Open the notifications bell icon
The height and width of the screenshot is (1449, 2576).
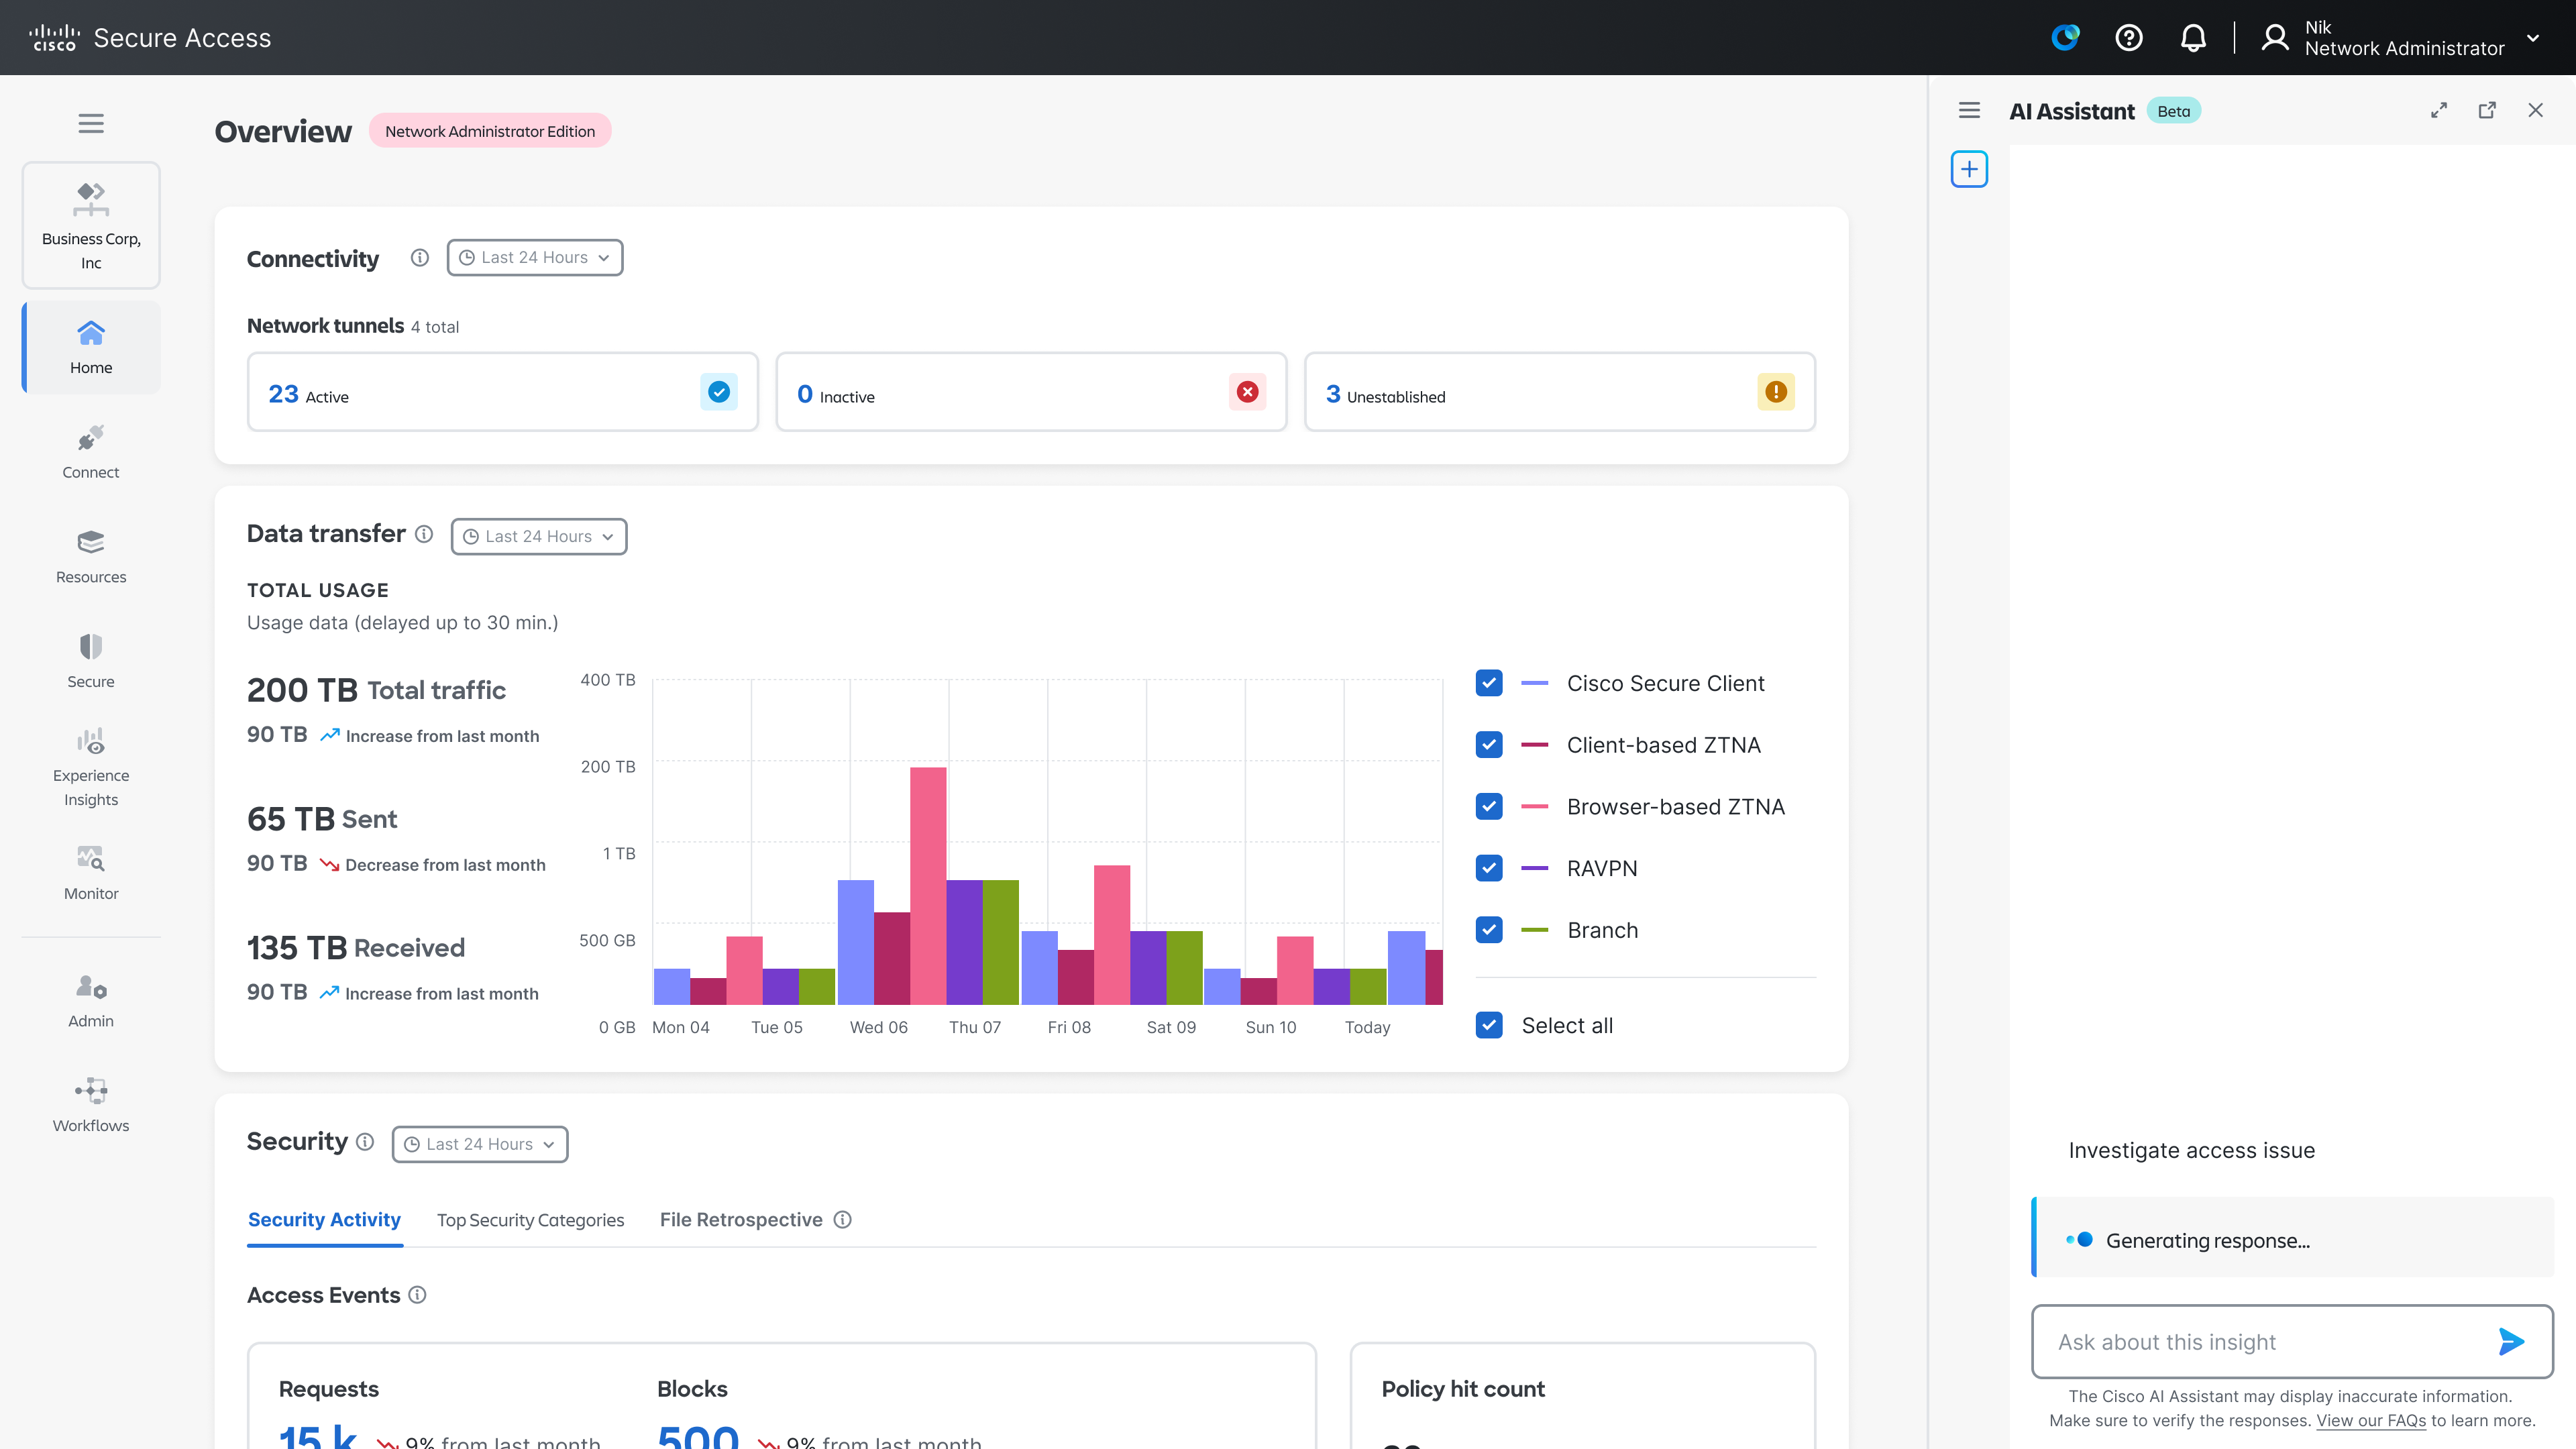[x=2192, y=38]
